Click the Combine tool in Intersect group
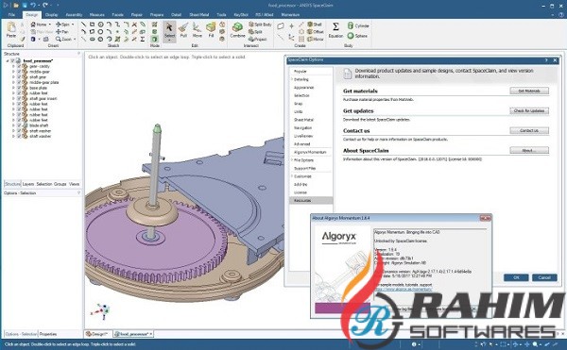 pyautogui.click(x=237, y=30)
